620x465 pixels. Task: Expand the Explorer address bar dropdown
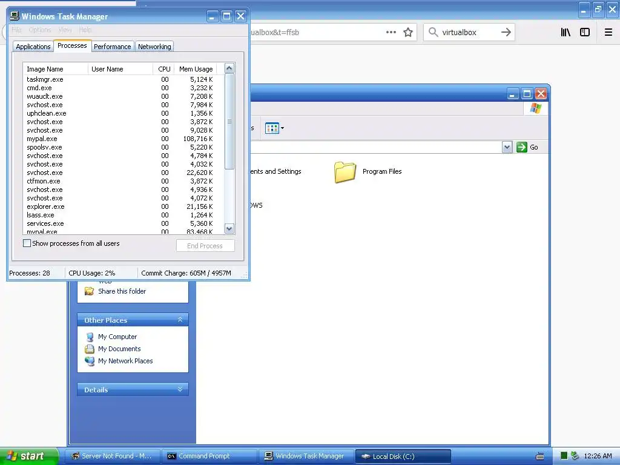(x=507, y=147)
